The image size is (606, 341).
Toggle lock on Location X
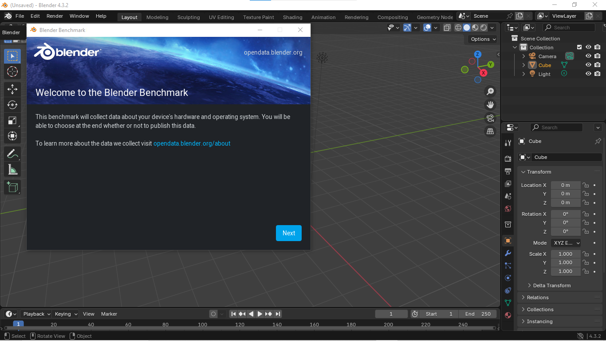pos(586,185)
